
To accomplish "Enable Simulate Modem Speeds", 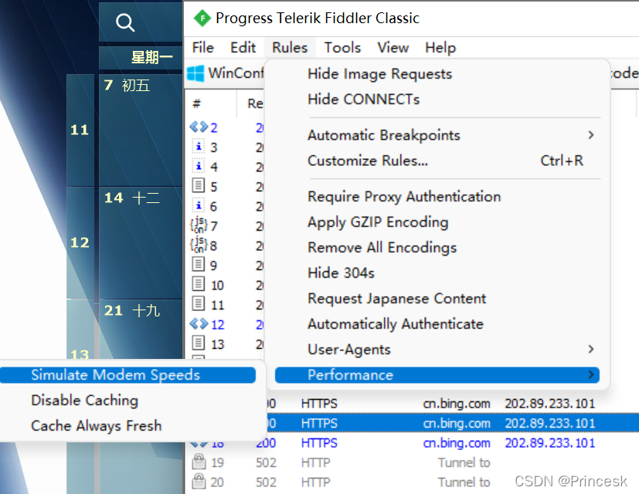I will pyautogui.click(x=128, y=375).
